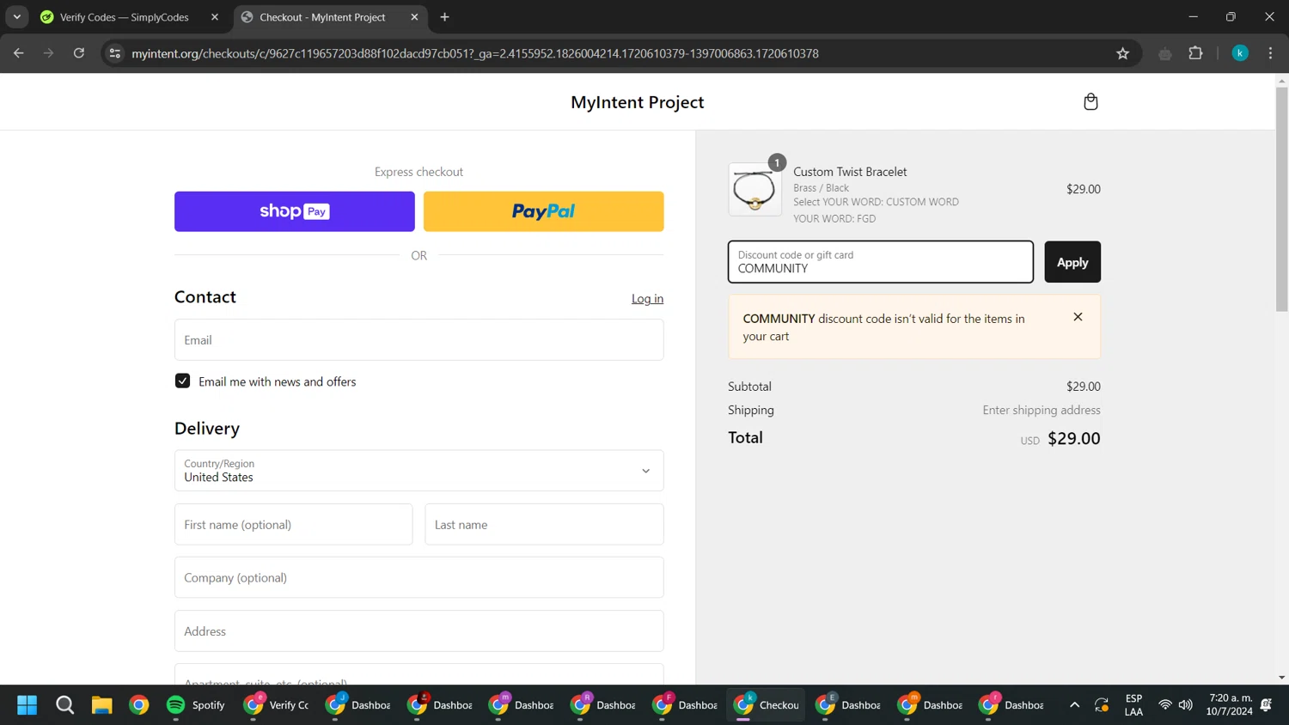Open Chrome's three-dot menu

(1270, 53)
